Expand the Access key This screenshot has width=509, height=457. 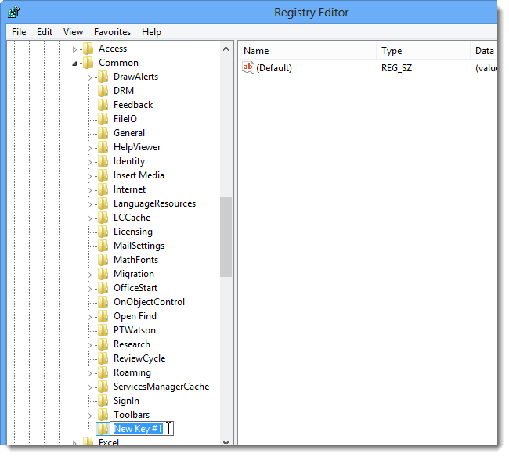click(x=74, y=49)
